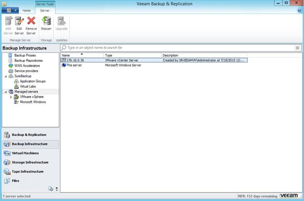
Task: Select VMware vSphere node
Action: click(x=31, y=97)
